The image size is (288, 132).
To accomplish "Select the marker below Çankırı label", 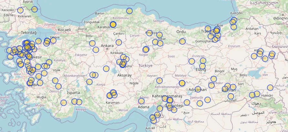I will click(119, 42).
